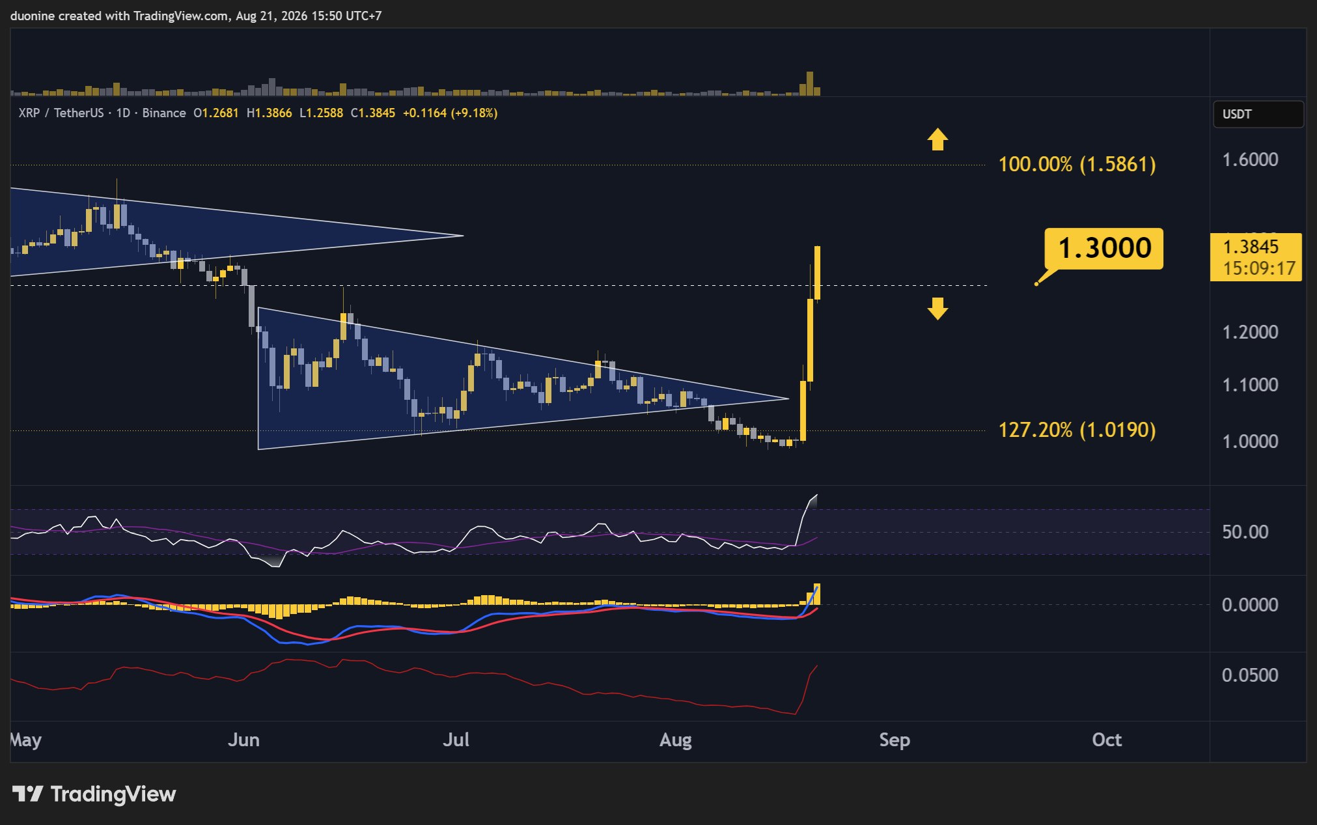Image resolution: width=1317 pixels, height=825 pixels.
Task: Click the tallest volume bar in August
Action: point(810,84)
